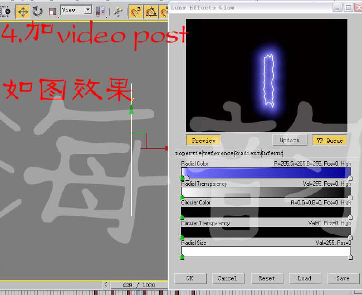Select the end flag of Circular Transparency gradient
The width and height of the screenshot is (362, 295).
(350, 237)
